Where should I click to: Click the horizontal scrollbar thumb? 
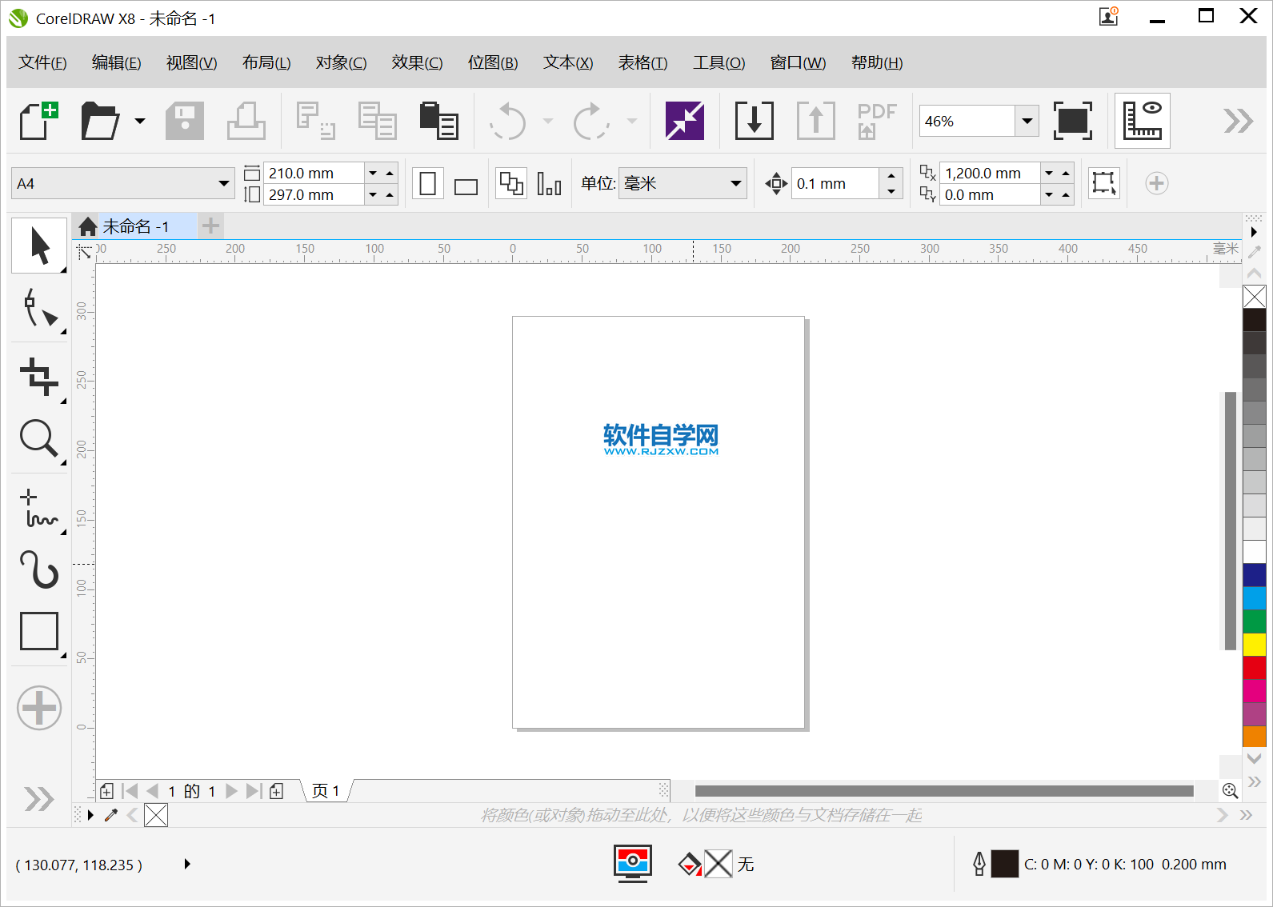(x=944, y=791)
